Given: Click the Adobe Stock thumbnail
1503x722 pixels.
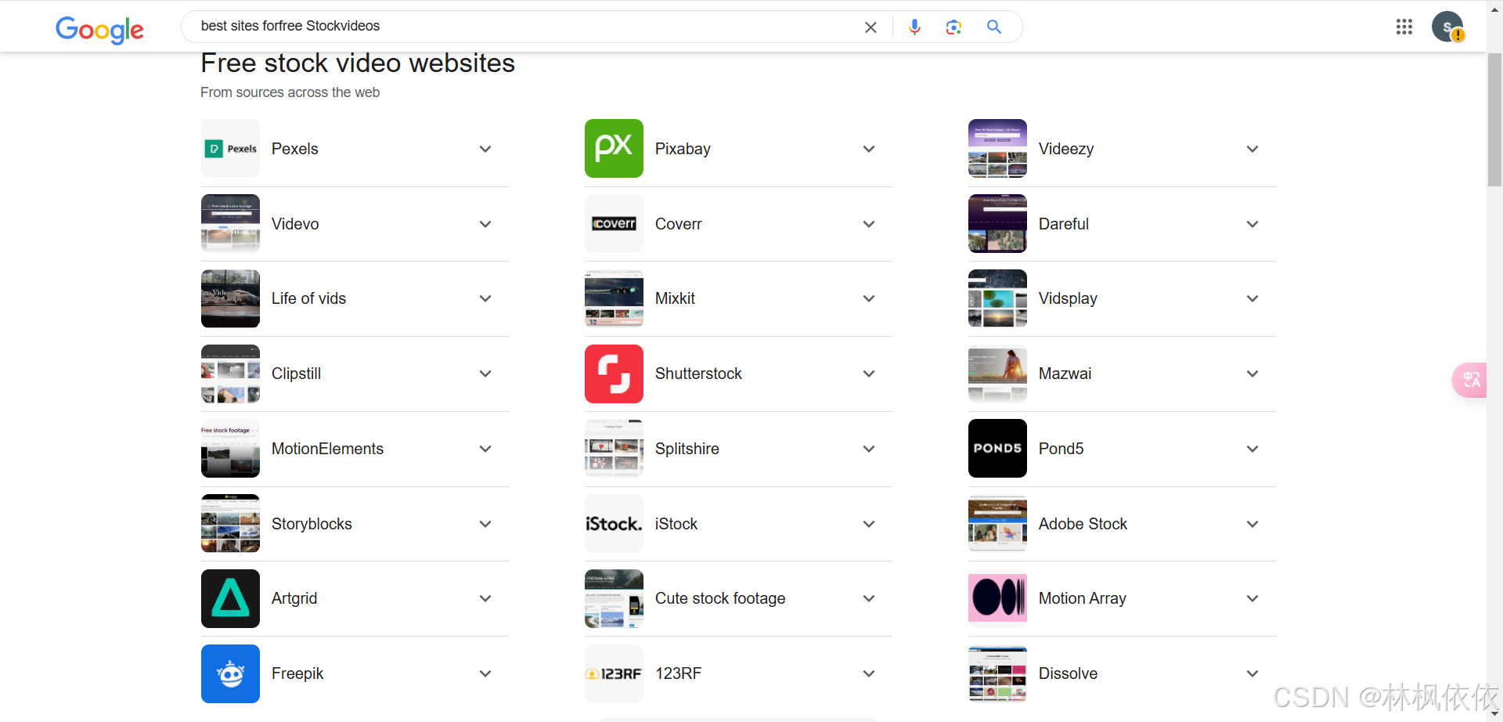Looking at the screenshot, I should coord(997,524).
